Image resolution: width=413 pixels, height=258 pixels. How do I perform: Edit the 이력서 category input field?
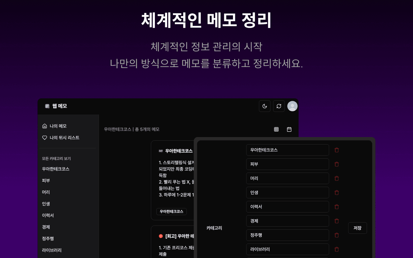[287, 207]
